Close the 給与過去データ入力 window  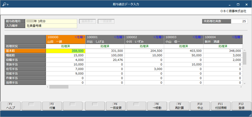tap(247, 4)
